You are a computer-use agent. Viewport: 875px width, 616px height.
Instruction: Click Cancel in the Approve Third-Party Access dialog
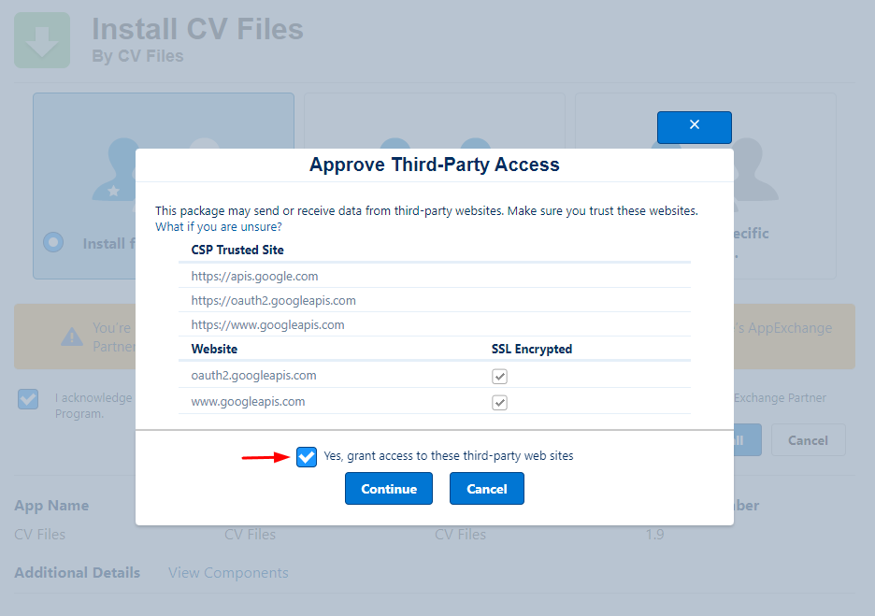pyautogui.click(x=487, y=488)
